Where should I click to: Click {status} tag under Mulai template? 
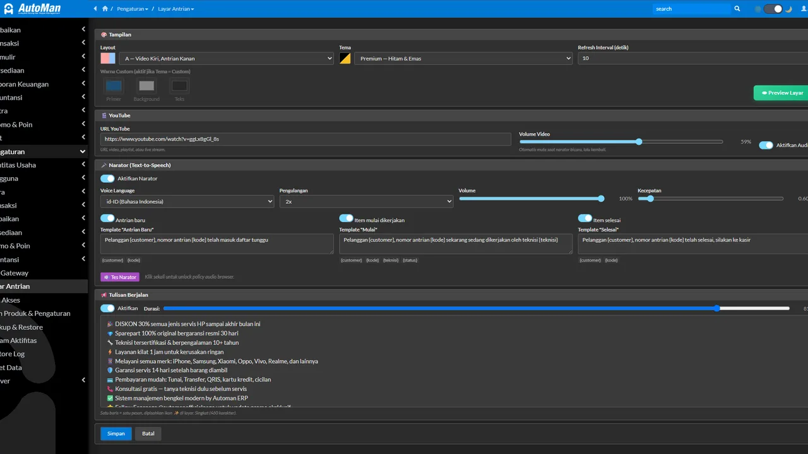[410, 260]
